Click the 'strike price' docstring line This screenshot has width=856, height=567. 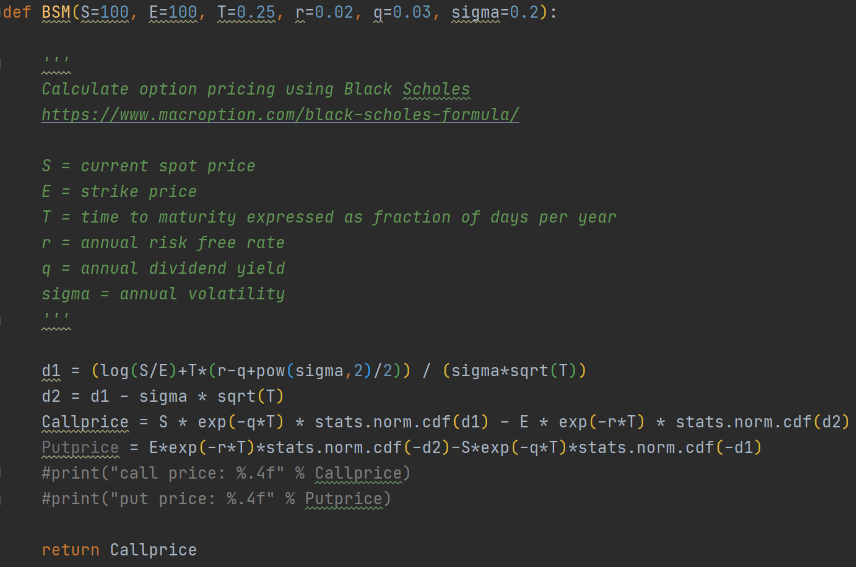coord(119,191)
